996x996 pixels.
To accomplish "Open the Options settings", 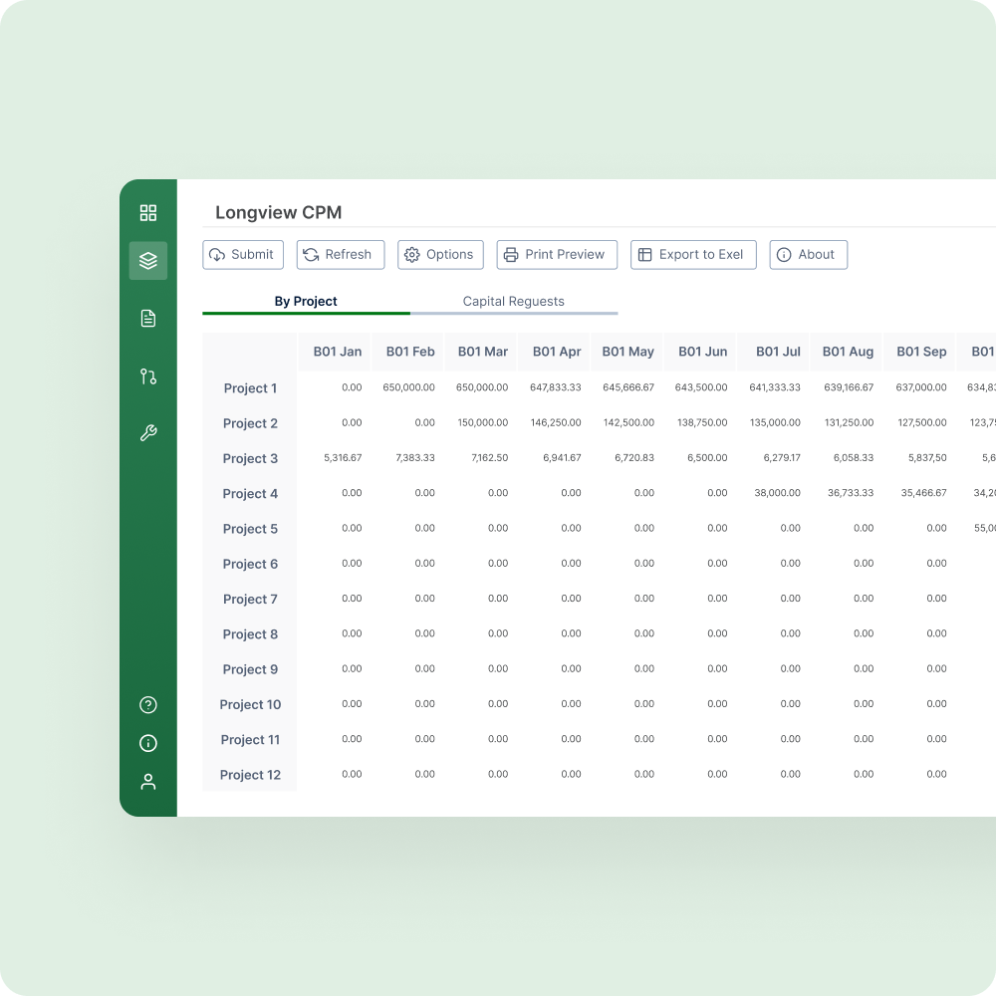I will click(440, 255).
